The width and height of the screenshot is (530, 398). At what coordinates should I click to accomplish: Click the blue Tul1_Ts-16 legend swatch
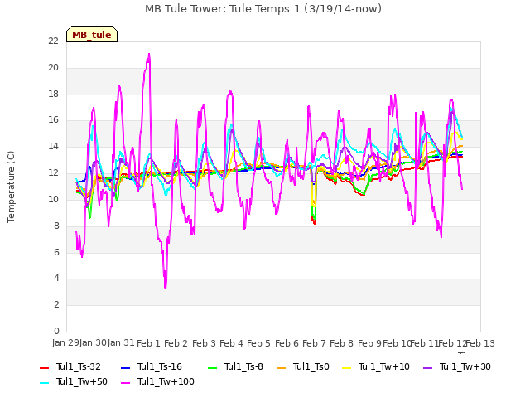[125, 367]
